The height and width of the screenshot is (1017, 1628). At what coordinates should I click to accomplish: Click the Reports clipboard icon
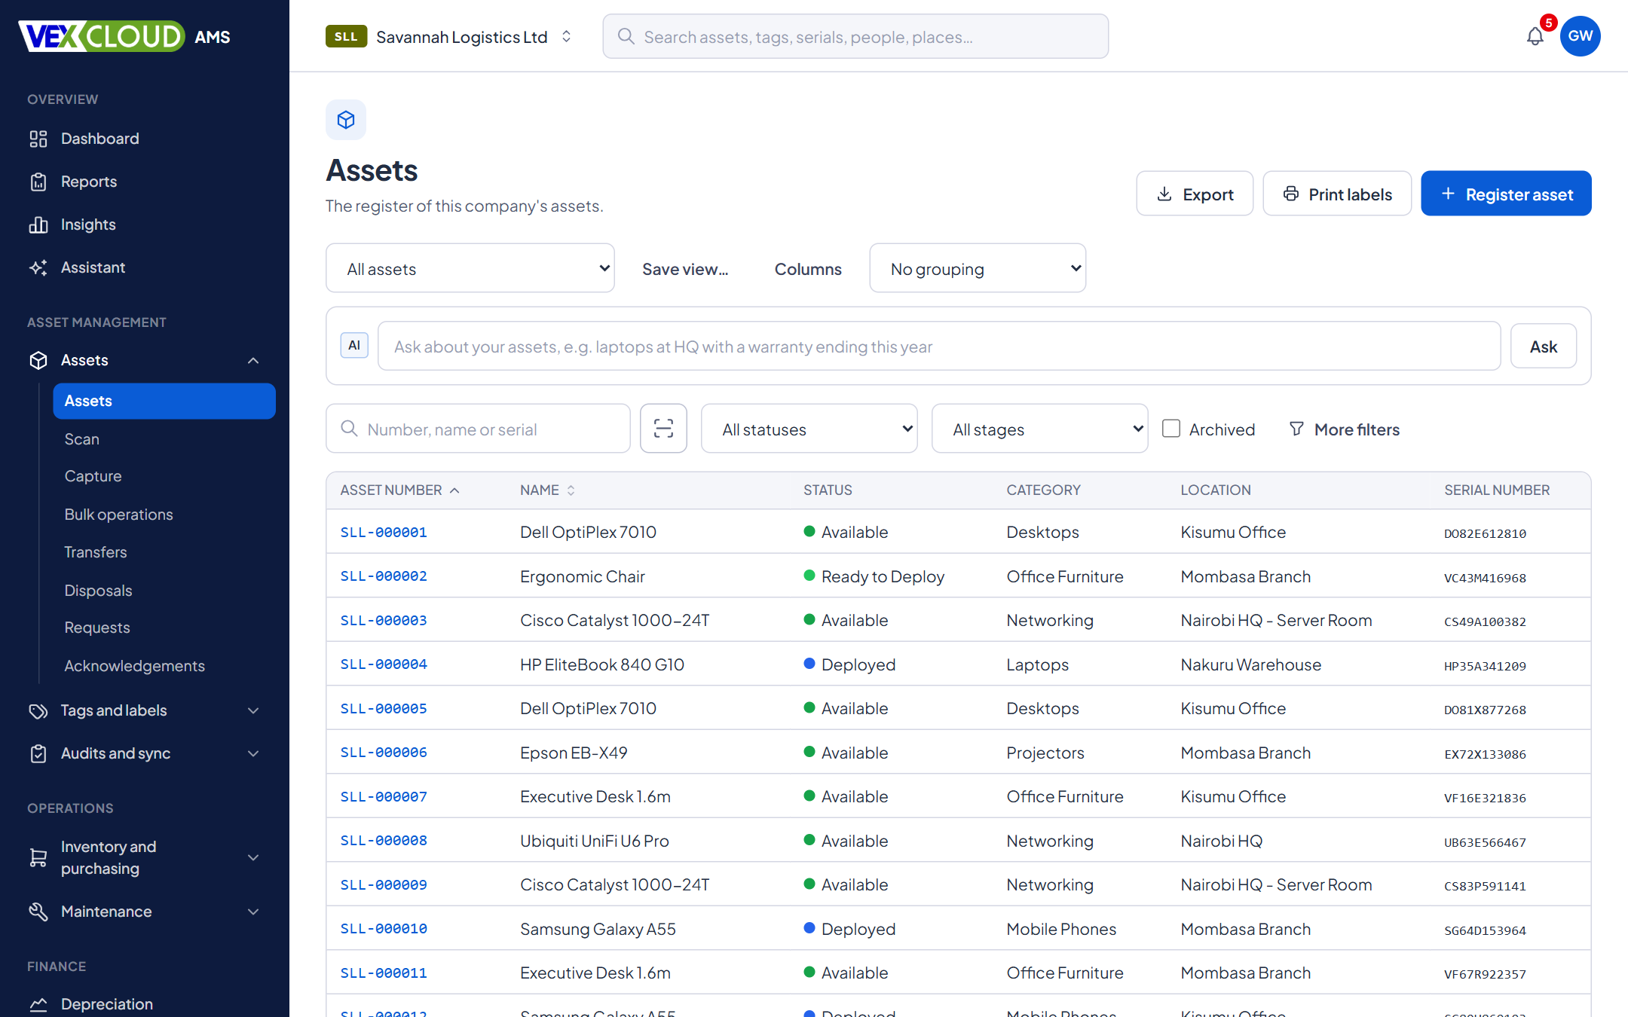point(38,182)
